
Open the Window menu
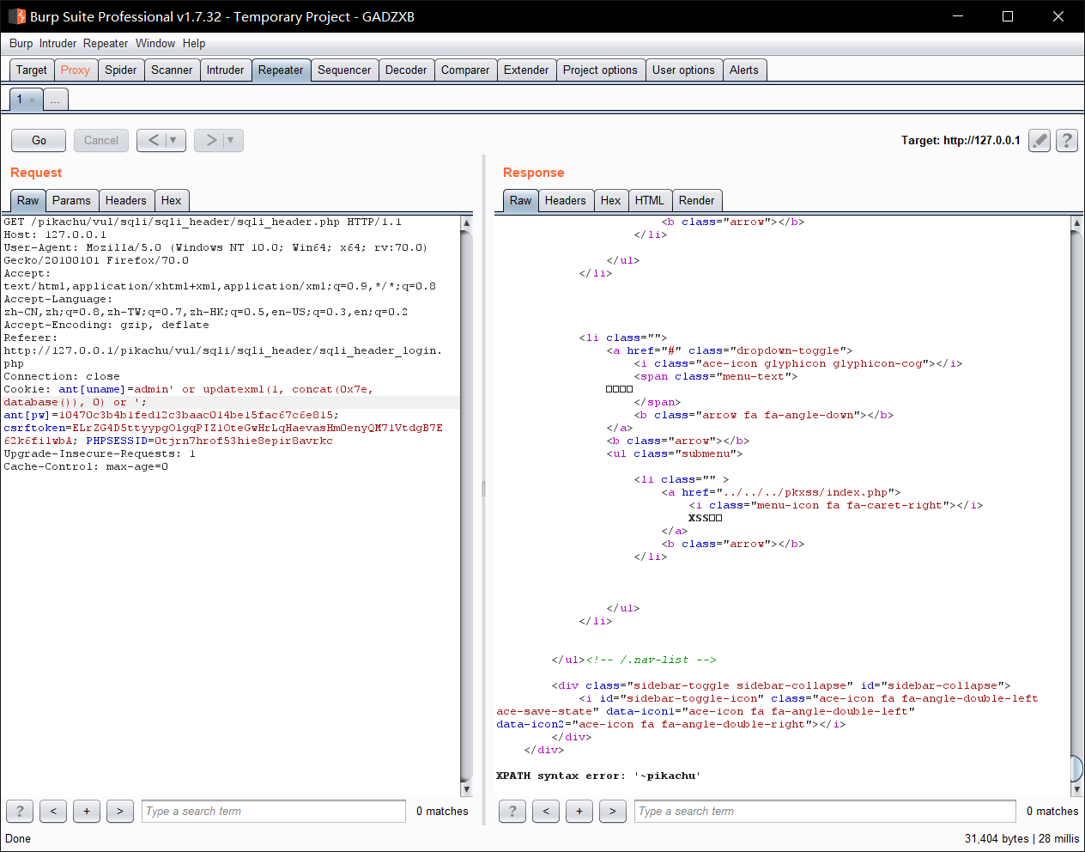(x=155, y=43)
